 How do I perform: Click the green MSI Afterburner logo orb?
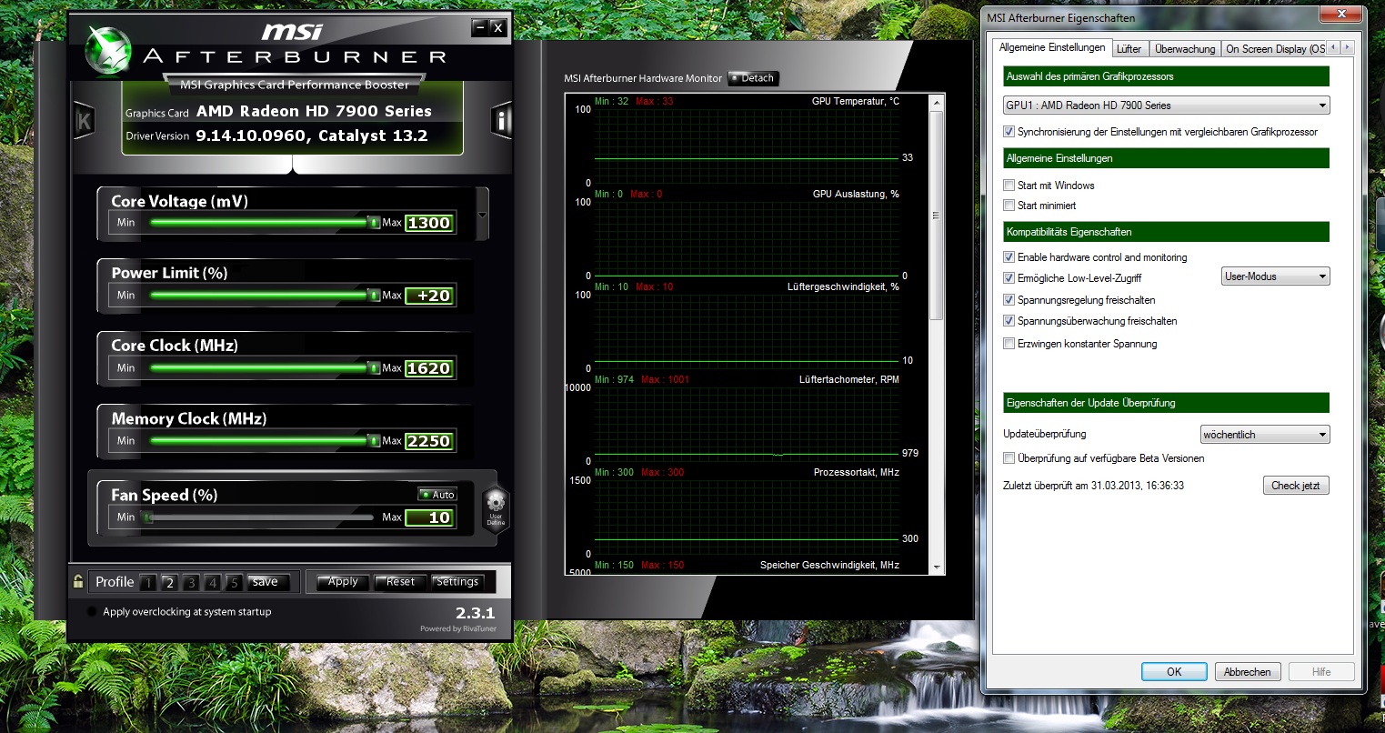pos(109,52)
